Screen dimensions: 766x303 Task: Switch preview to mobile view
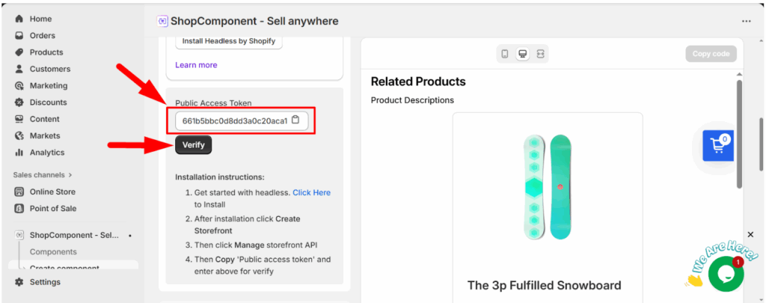pos(505,54)
